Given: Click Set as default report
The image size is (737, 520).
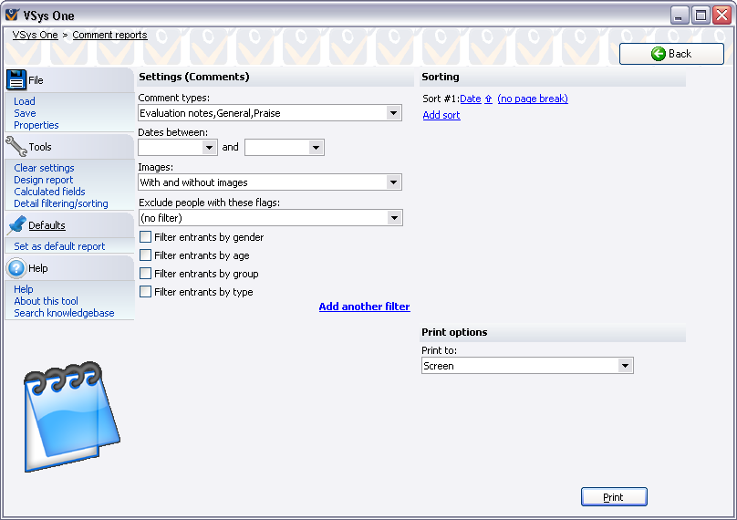Looking at the screenshot, I should (59, 246).
